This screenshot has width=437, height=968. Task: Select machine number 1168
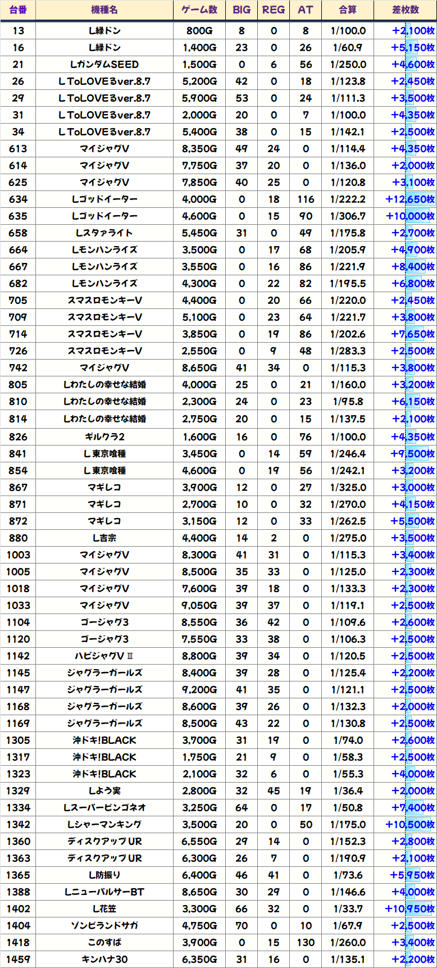pos(18,707)
